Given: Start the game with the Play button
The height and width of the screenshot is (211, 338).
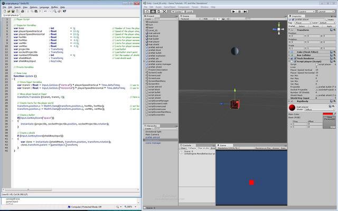Looking at the screenshot, I should (x=233, y=12).
